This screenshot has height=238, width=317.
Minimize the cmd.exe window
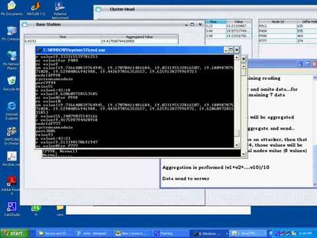tap(226, 50)
